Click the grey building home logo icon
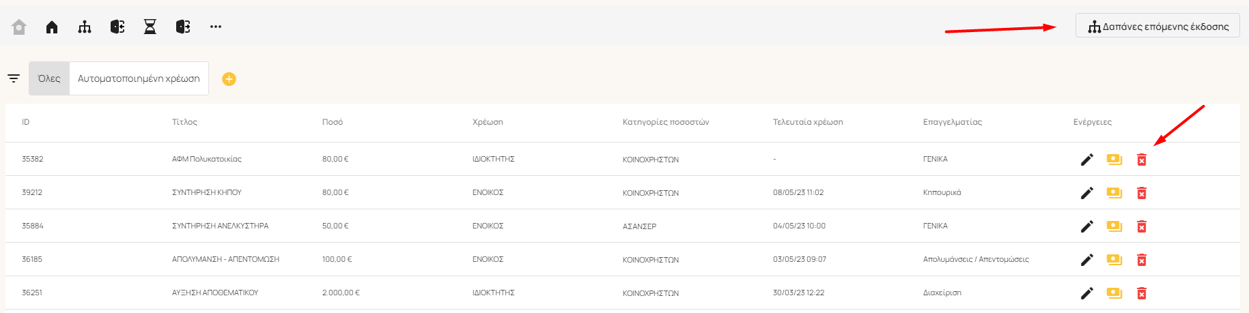1249x313 pixels. [x=19, y=27]
